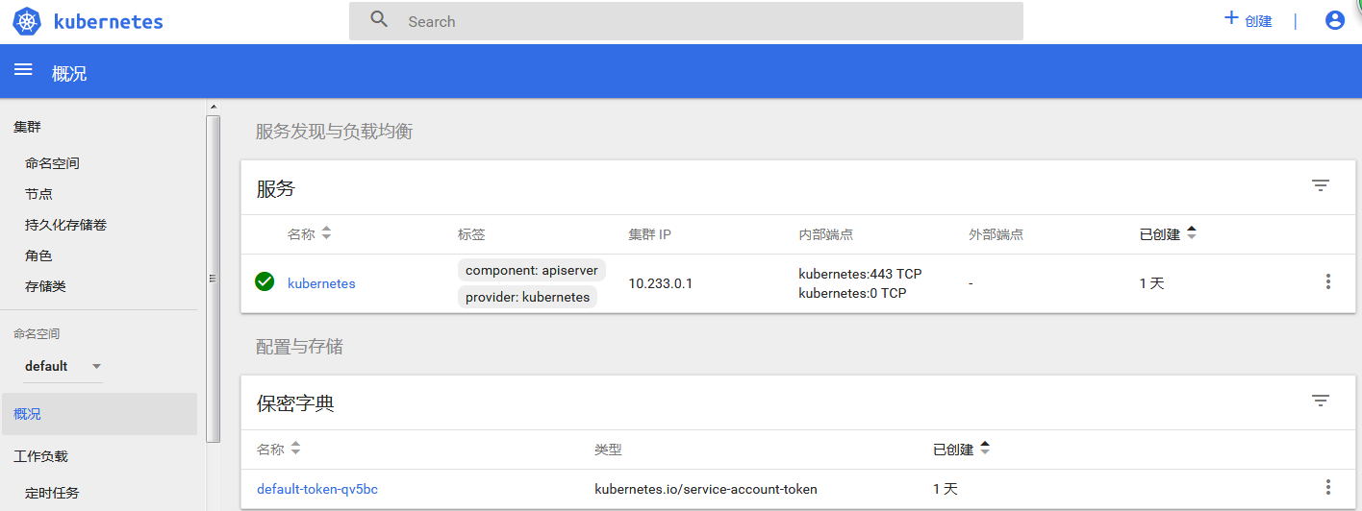Open actions menu for kubernetes service row

coord(1328,281)
